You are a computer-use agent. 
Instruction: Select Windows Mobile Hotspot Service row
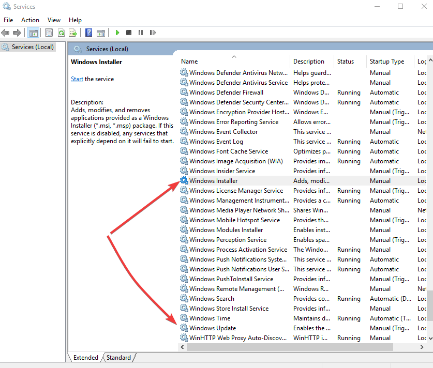coord(303,220)
